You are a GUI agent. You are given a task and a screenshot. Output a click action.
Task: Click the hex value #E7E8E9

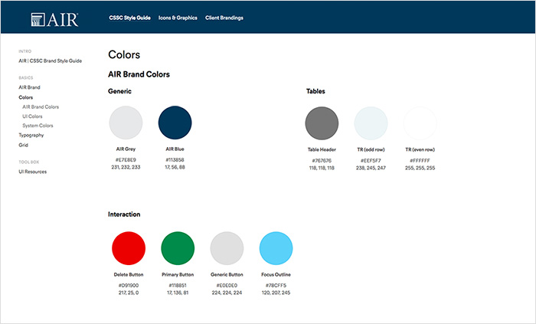[126, 160]
